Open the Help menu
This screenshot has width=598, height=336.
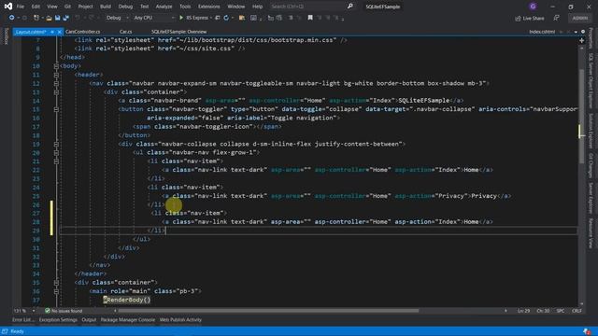click(x=257, y=7)
